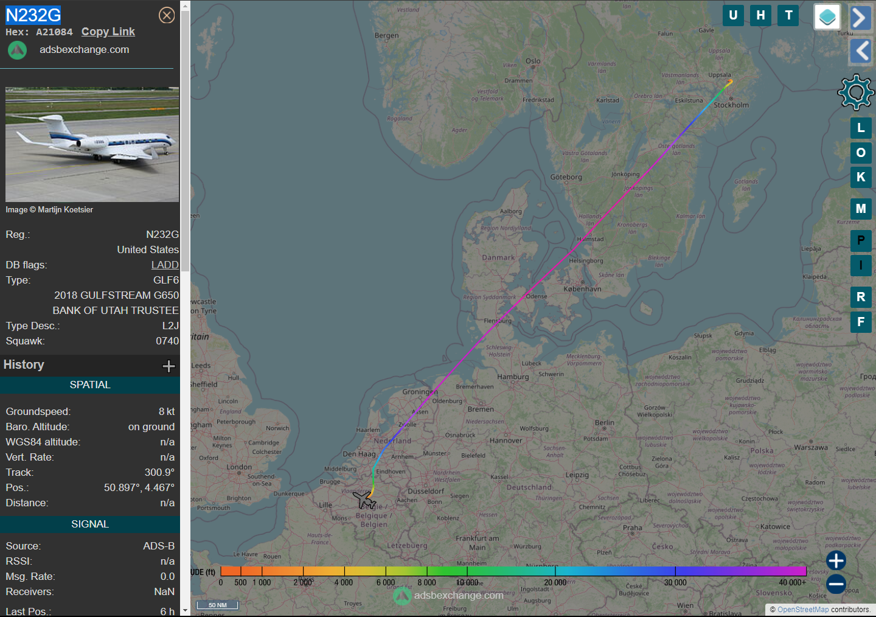The image size is (876, 617).
Task: Toggle the U map button
Action: [x=733, y=15]
